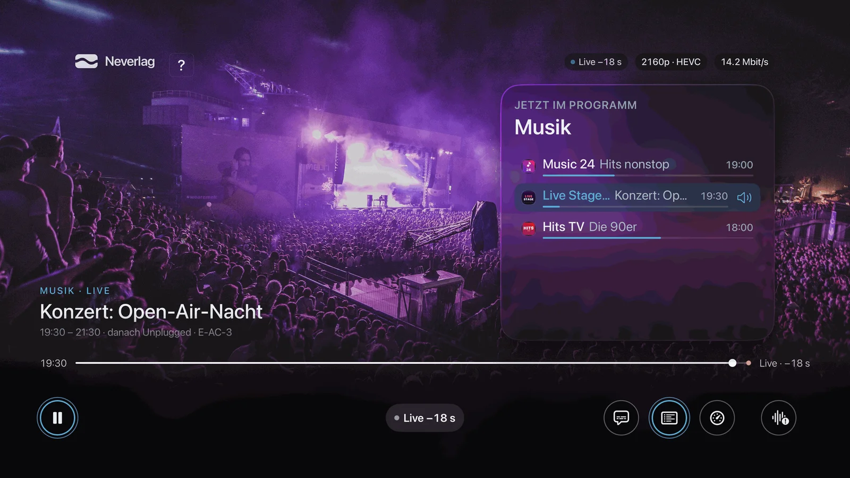The height and width of the screenshot is (478, 850).
Task: Open the subtitles speech bubble button
Action: tap(621, 418)
